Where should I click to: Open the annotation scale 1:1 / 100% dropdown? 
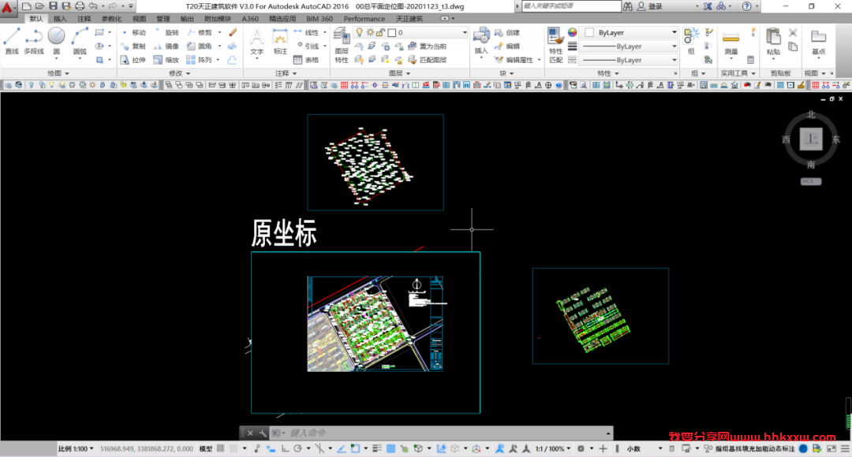tap(552, 448)
